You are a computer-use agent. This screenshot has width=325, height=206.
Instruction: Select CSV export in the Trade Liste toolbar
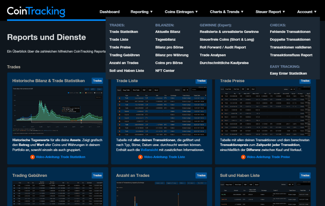coord(150,90)
